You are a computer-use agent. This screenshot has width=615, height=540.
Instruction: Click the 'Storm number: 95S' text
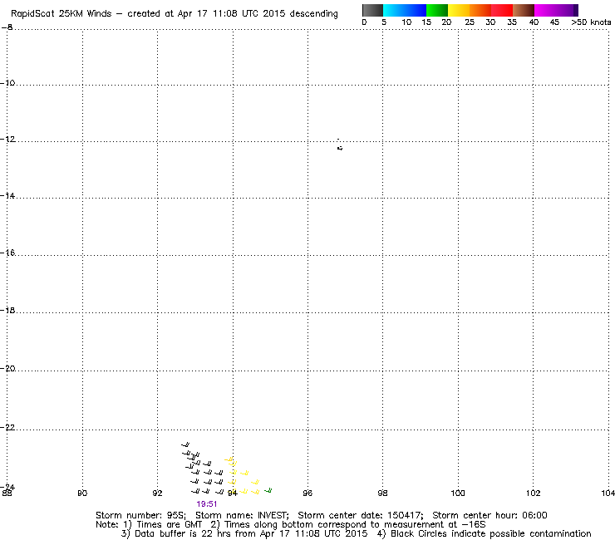pyautogui.click(x=140, y=515)
